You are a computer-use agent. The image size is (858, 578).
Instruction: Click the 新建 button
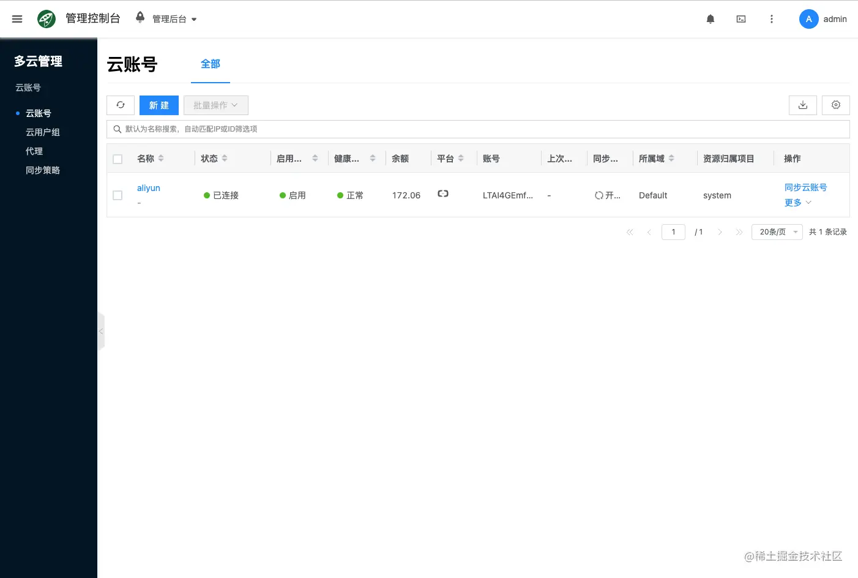(159, 105)
